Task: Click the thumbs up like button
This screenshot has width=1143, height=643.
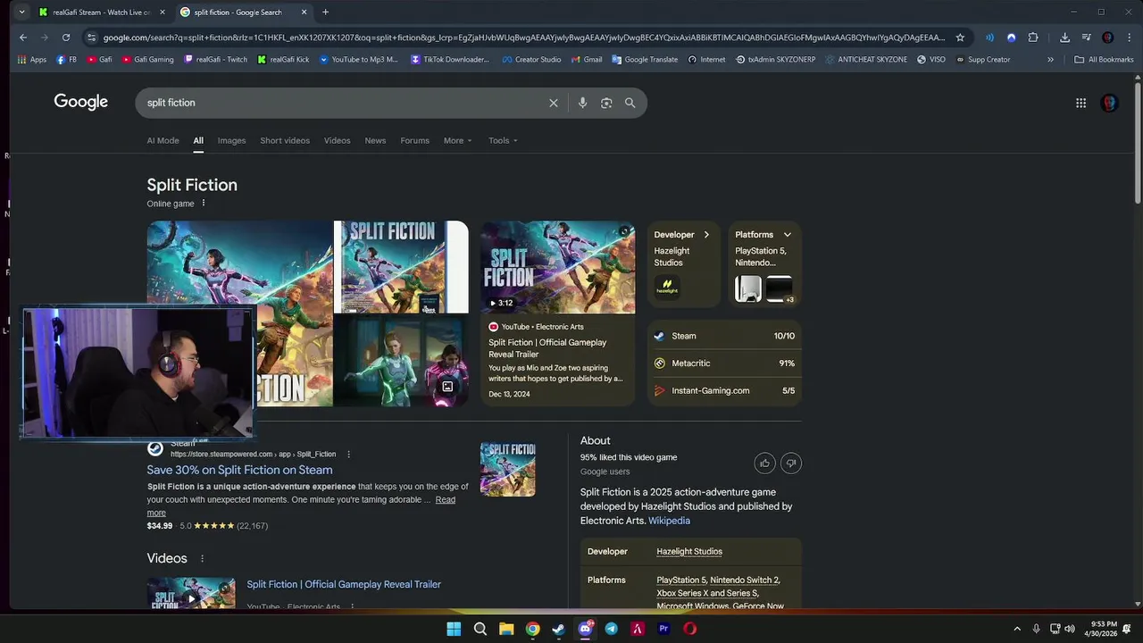Action: click(764, 463)
